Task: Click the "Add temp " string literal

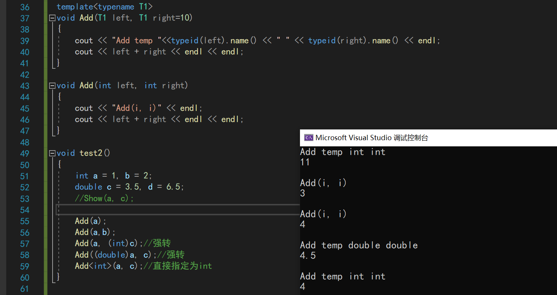Action: (x=137, y=41)
